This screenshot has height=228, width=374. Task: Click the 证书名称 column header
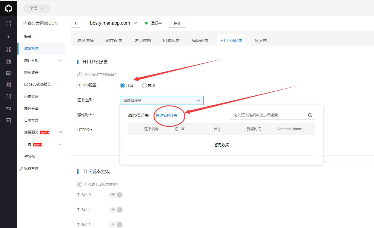pos(151,129)
